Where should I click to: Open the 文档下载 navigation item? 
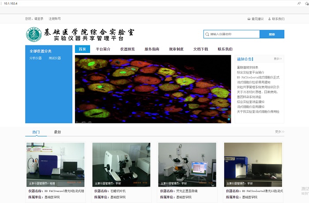(x=200, y=49)
